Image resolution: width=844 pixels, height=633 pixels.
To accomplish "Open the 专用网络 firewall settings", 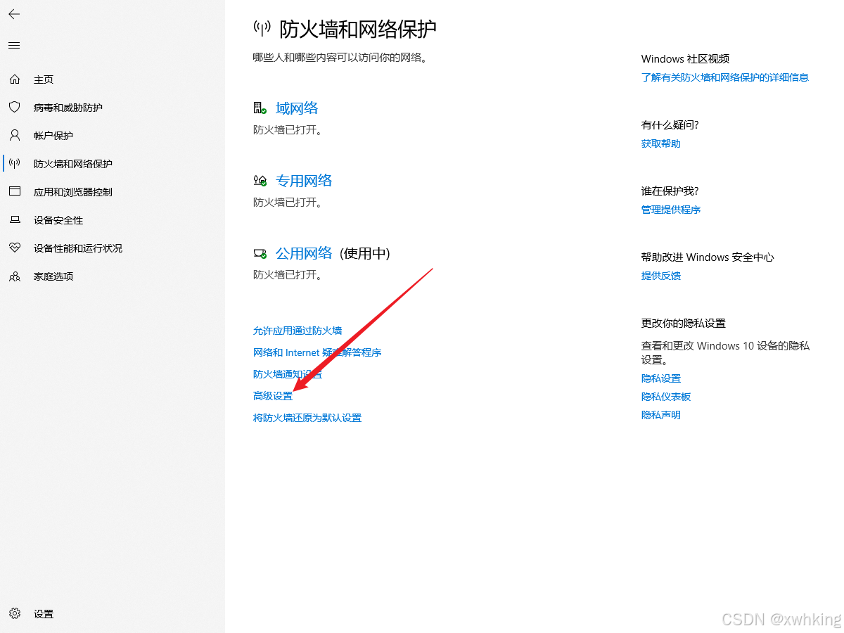I will point(303,181).
